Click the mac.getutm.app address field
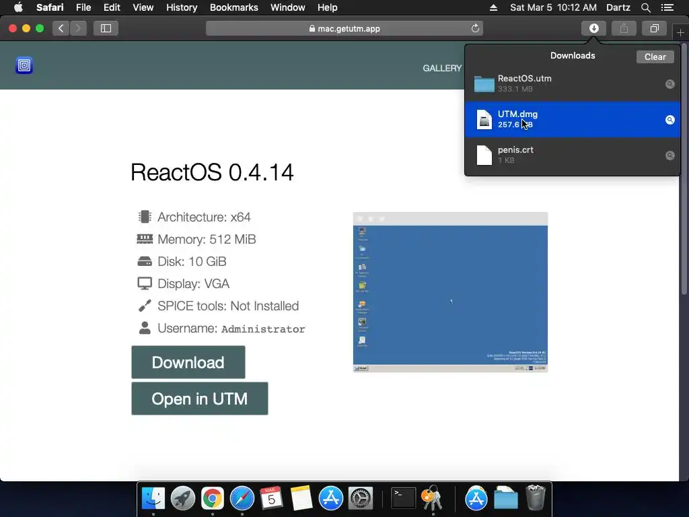The height and width of the screenshot is (517, 689). pos(344,28)
